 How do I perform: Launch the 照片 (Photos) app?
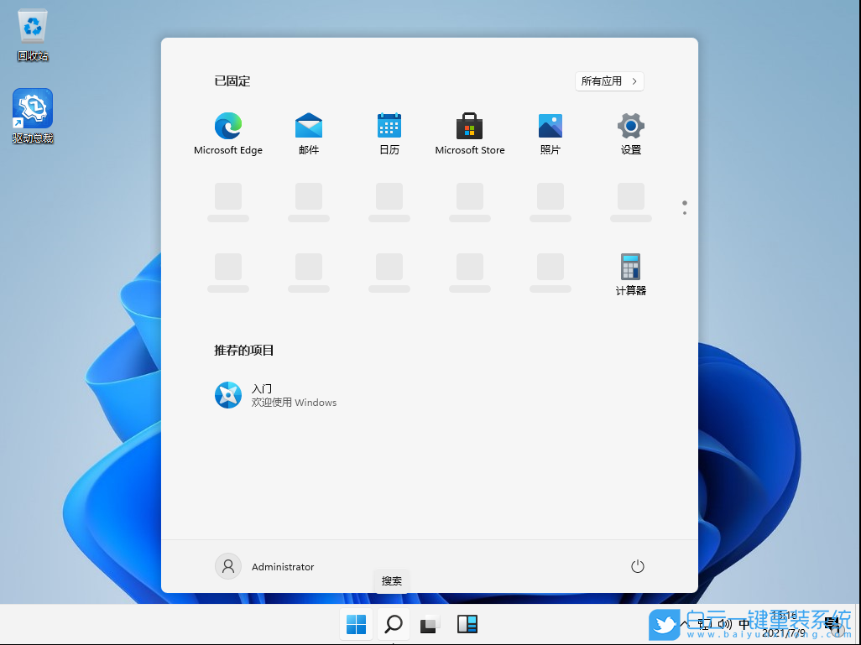click(550, 127)
